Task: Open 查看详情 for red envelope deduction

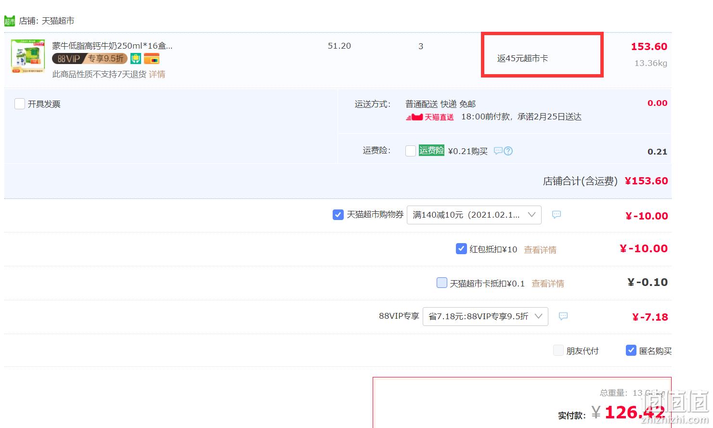Action: pyautogui.click(x=540, y=249)
